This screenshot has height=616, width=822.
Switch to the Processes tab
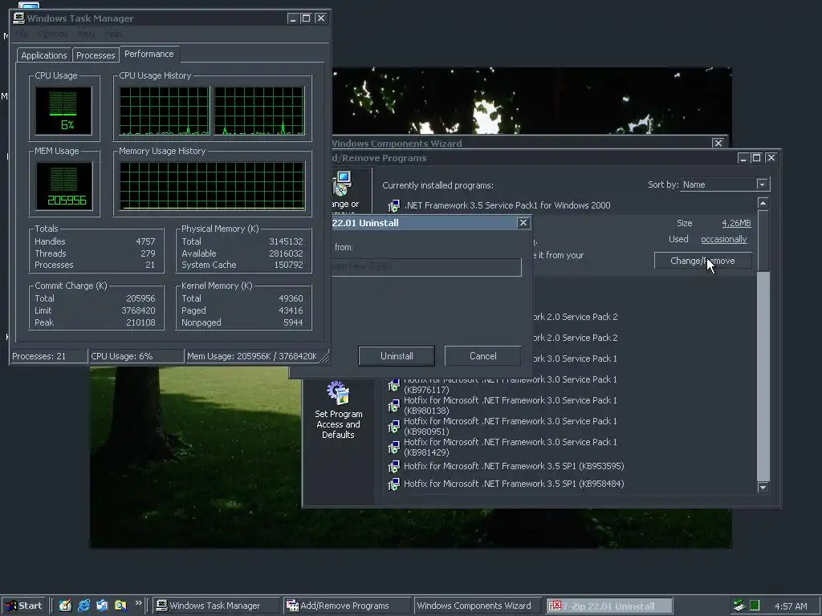(x=96, y=55)
